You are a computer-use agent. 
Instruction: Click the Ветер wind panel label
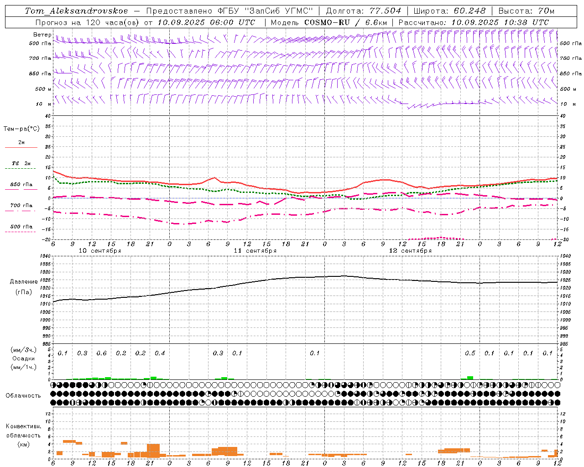[42, 35]
